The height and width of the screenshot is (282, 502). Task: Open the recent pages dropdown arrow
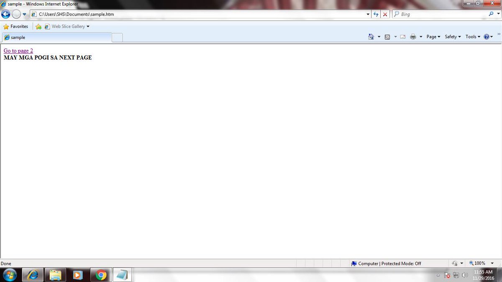pos(24,14)
